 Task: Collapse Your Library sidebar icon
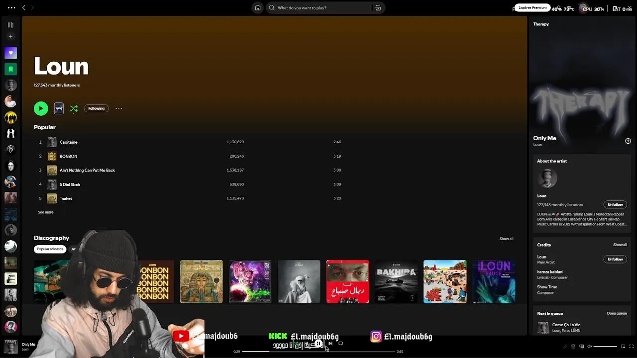(10, 25)
